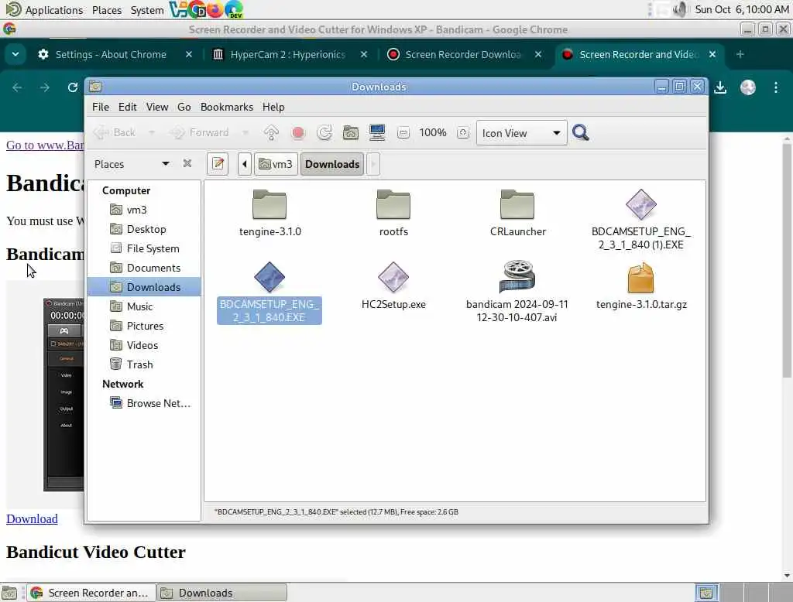Open the View menu
Viewport: 793px width, 602px height.
point(157,107)
